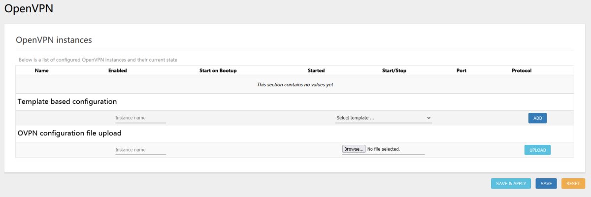Select the Start/Stop column header
591x197 pixels.
click(x=394, y=70)
